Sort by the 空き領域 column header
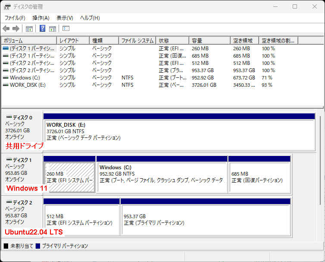This screenshot has height=262, width=325. point(244,41)
